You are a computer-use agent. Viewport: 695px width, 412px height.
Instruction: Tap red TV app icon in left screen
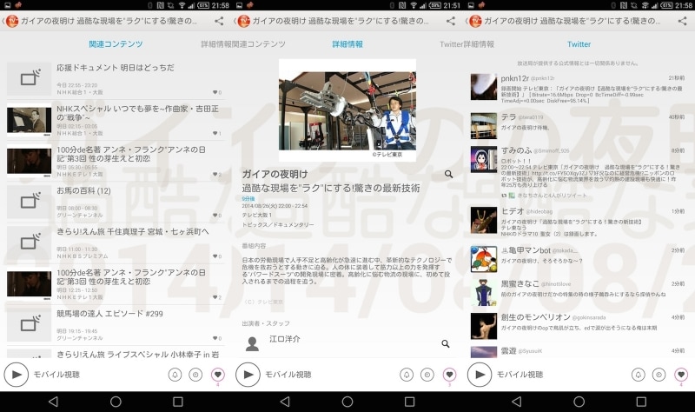click(12, 21)
